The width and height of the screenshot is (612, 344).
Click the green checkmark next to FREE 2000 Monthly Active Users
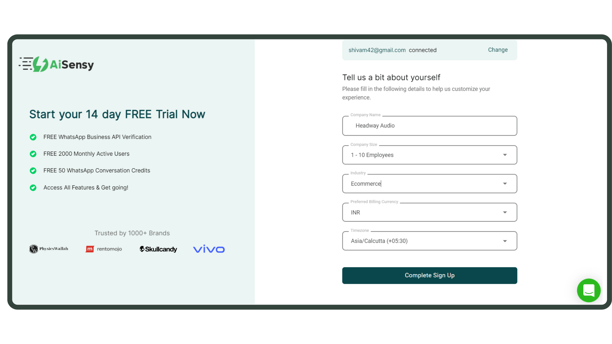click(33, 154)
